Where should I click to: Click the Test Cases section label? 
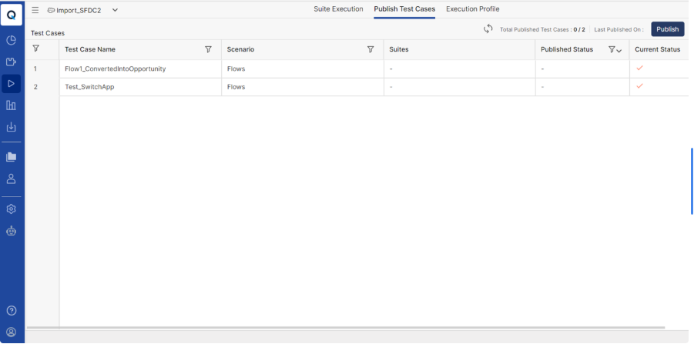[47, 33]
